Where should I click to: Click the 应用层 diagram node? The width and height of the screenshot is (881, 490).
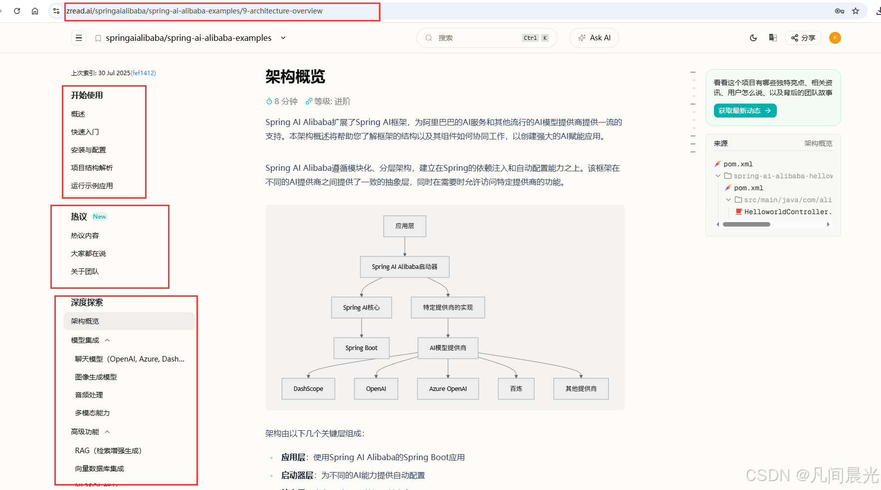click(x=405, y=226)
